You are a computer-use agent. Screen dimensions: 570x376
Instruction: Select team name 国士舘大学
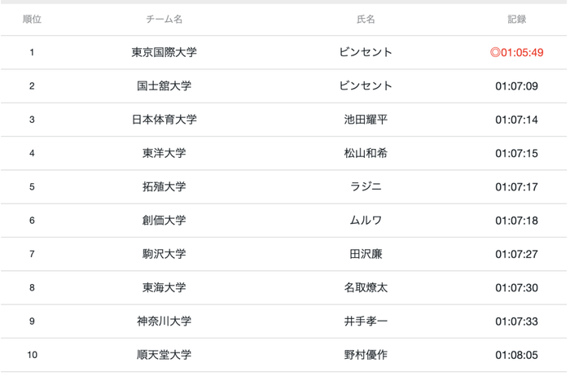[164, 86]
